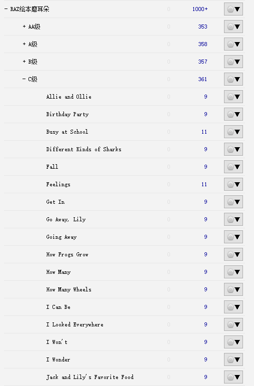Collapse the C级 folder
The image size is (254, 386).
24,79
